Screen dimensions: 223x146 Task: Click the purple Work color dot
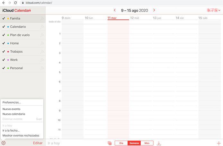click(8, 60)
